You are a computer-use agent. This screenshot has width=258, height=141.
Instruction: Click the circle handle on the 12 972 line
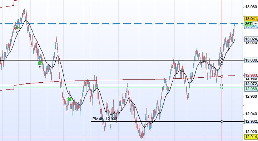click(x=222, y=85)
